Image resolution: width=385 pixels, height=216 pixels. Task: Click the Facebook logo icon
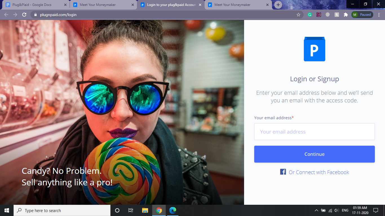(283, 172)
